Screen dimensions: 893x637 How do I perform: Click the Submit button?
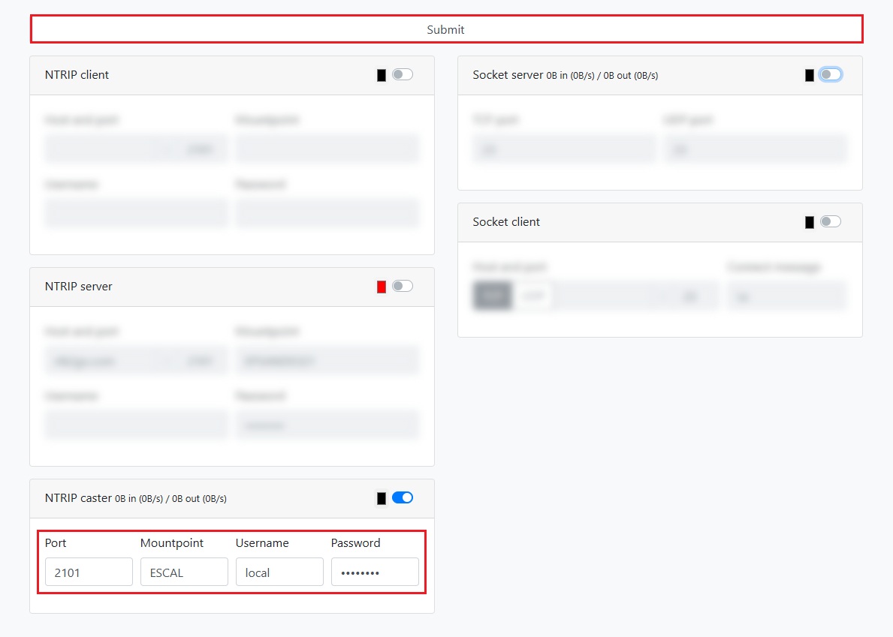pyautogui.click(x=446, y=29)
